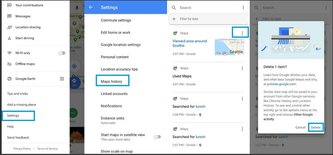This screenshot has height=155, width=333.
Task: Open overflow menu in dimmed search bar
Action: point(326,7)
